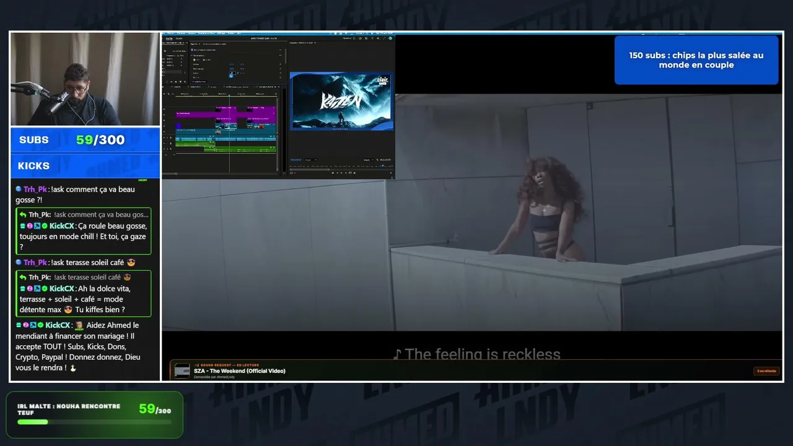Click the reply arrow beside 'comment ça va beau gos...'
The height and width of the screenshot is (446, 793).
click(22, 215)
